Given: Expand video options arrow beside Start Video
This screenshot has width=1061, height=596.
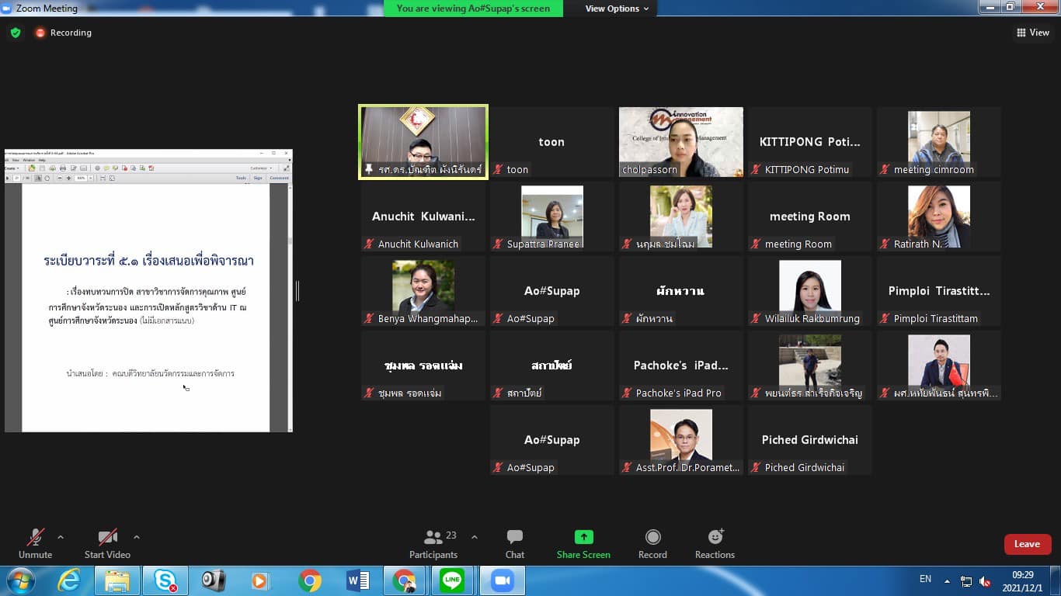Looking at the screenshot, I should pyautogui.click(x=137, y=537).
